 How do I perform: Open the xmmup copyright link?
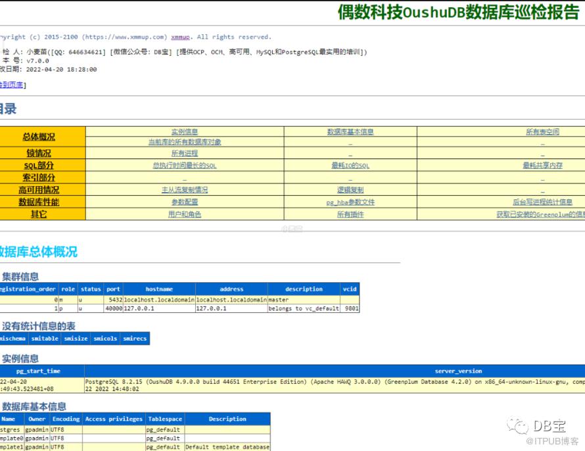[x=181, y=37]
